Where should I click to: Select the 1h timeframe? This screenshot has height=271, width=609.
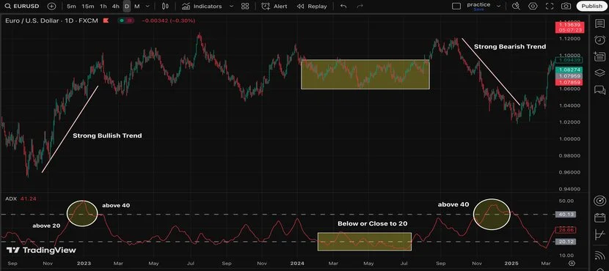pyautogui.click(x=103, y=6)
